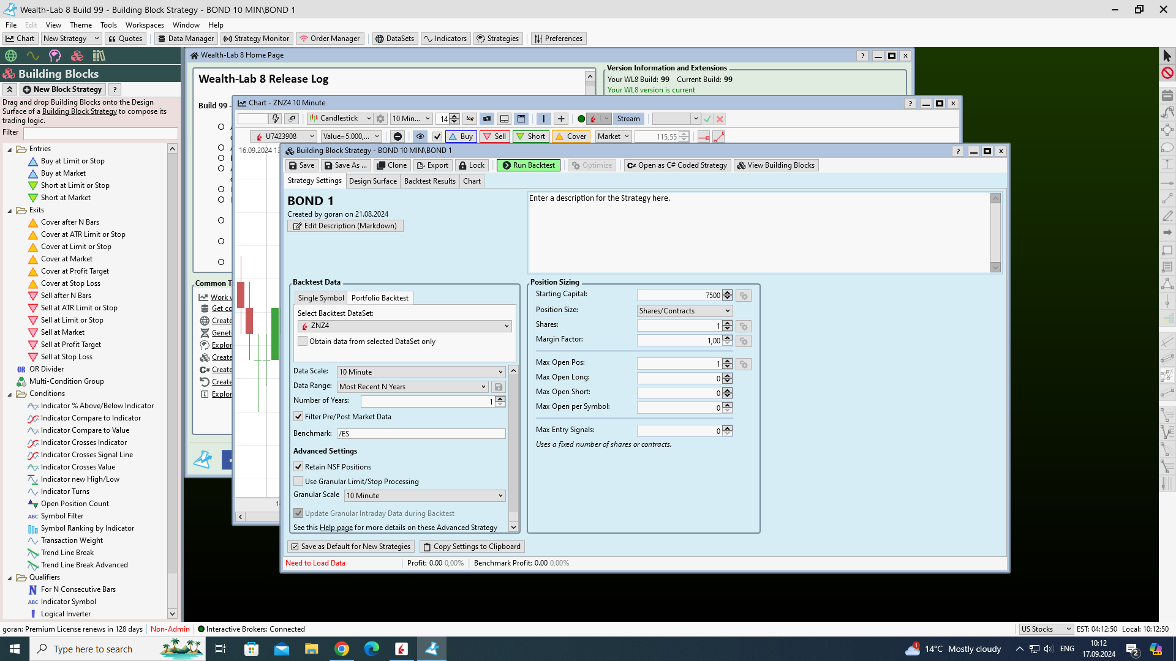Enable Use Granular Limit/Stop Processing
The width and height of the screenshot is (1176, 661).
(298, 482)
